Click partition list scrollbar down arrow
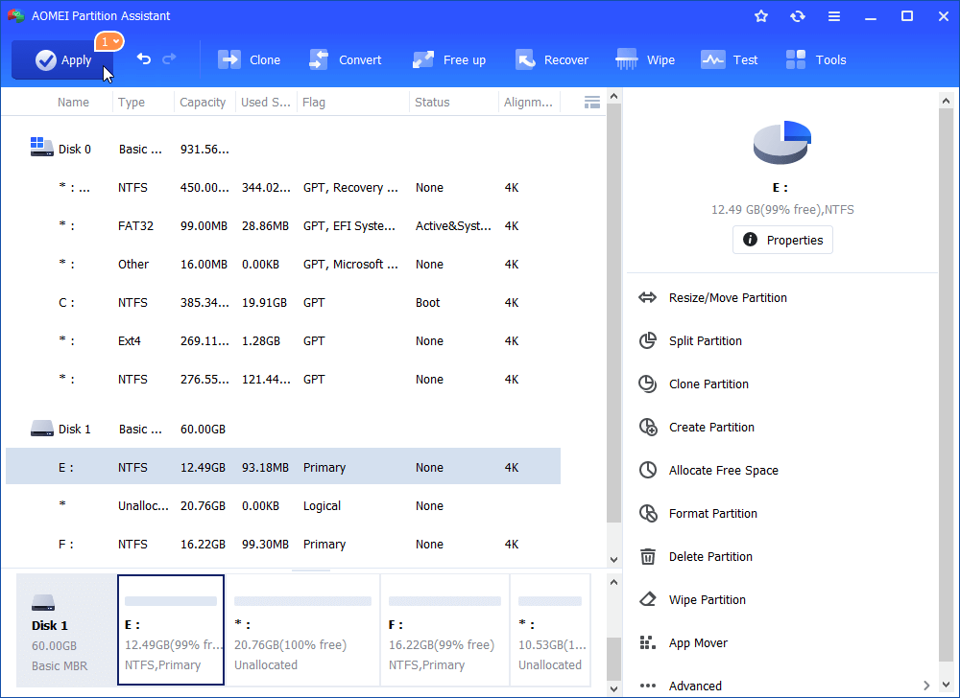The height and width of the screenshot is (698, 960). pyautogui.click(x=614, y=559)
